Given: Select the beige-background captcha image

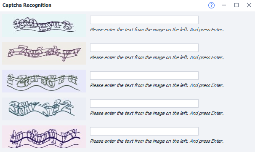Looking at the screenshot, I should [x=44, y=53].
